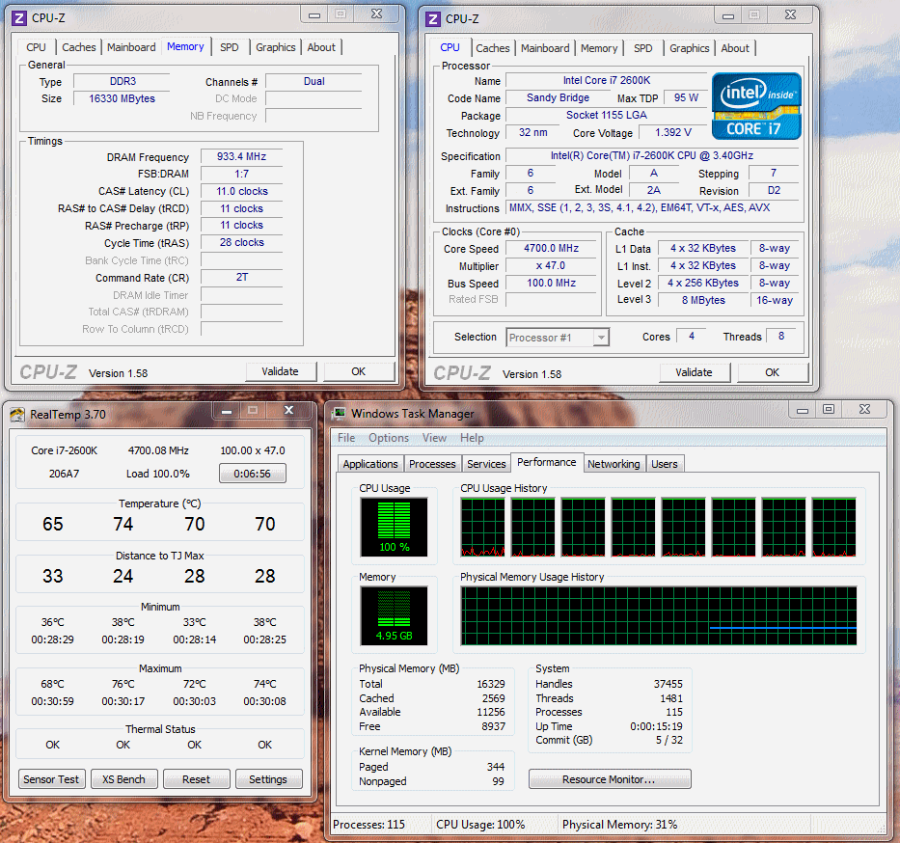900x843 pixels.
Task: Click the CPU-Z icon in the Memory window title bar
Action: [20, 17]
